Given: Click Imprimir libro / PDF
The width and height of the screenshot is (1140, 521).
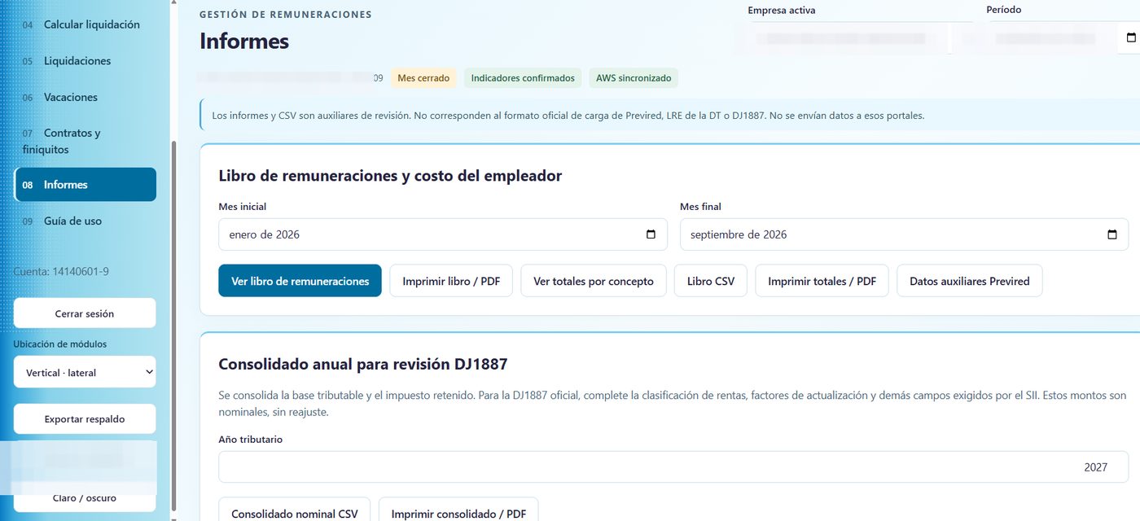Looking at the screenshot, I should 451,281.
